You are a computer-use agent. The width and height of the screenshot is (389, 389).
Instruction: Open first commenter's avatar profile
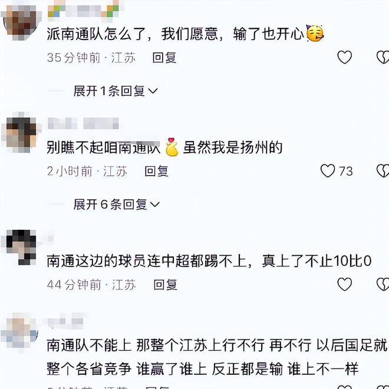tap(21, 22)
